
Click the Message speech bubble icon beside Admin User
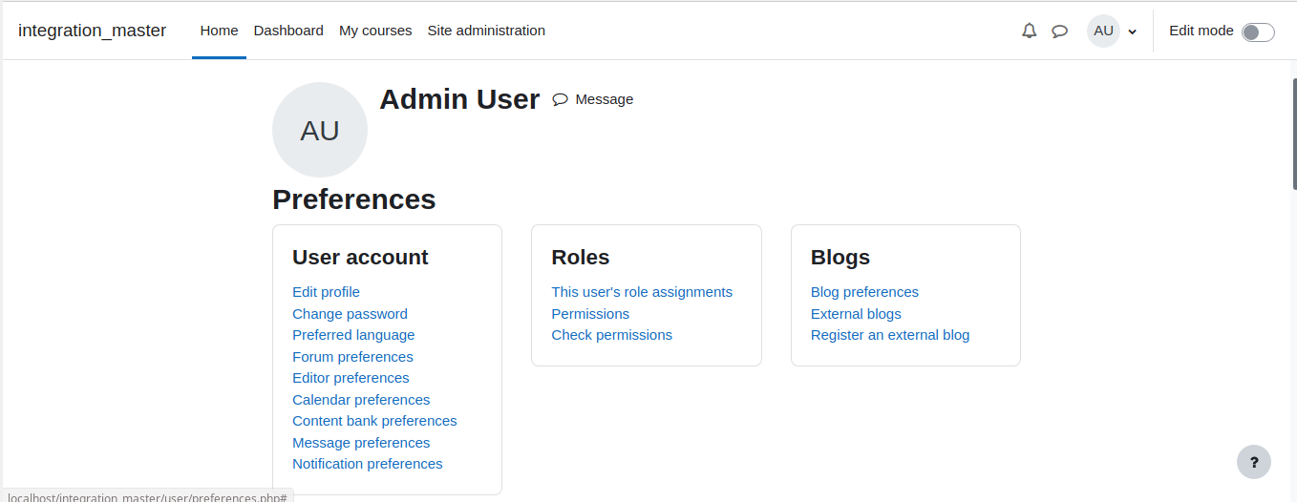561,99
